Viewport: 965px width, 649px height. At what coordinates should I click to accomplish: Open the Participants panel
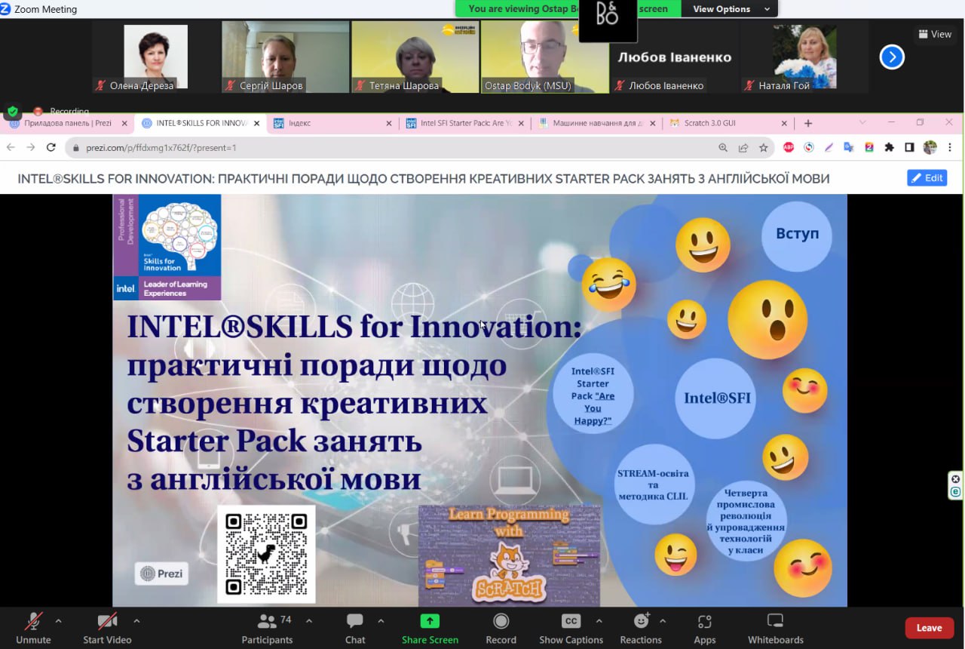point(267,628)
